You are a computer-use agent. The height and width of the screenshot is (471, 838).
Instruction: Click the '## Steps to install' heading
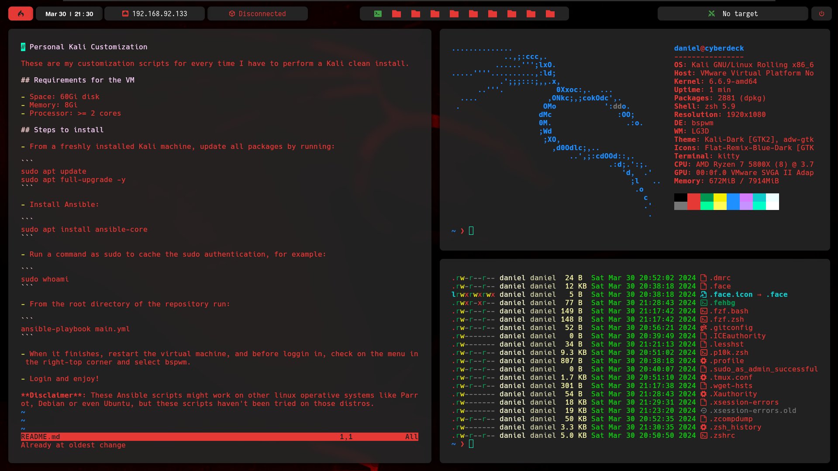(x=62, y=130)
